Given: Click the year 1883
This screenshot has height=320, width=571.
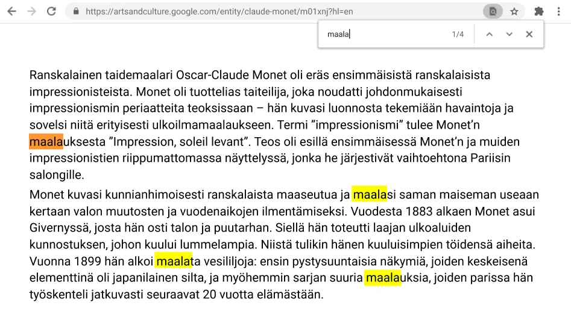Looking at the screenshot, I should point(419,211).
